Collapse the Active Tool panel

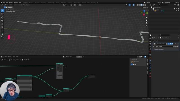tap(131, 59)
